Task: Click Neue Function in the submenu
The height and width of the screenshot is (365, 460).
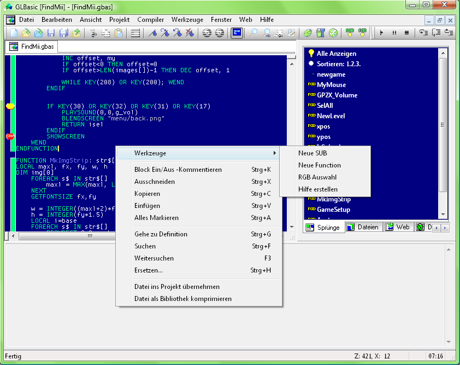Action: click(x=320, y=165)
